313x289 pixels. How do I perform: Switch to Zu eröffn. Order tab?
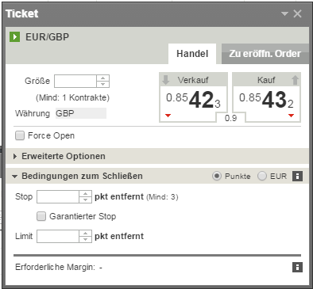click(265, 54)
